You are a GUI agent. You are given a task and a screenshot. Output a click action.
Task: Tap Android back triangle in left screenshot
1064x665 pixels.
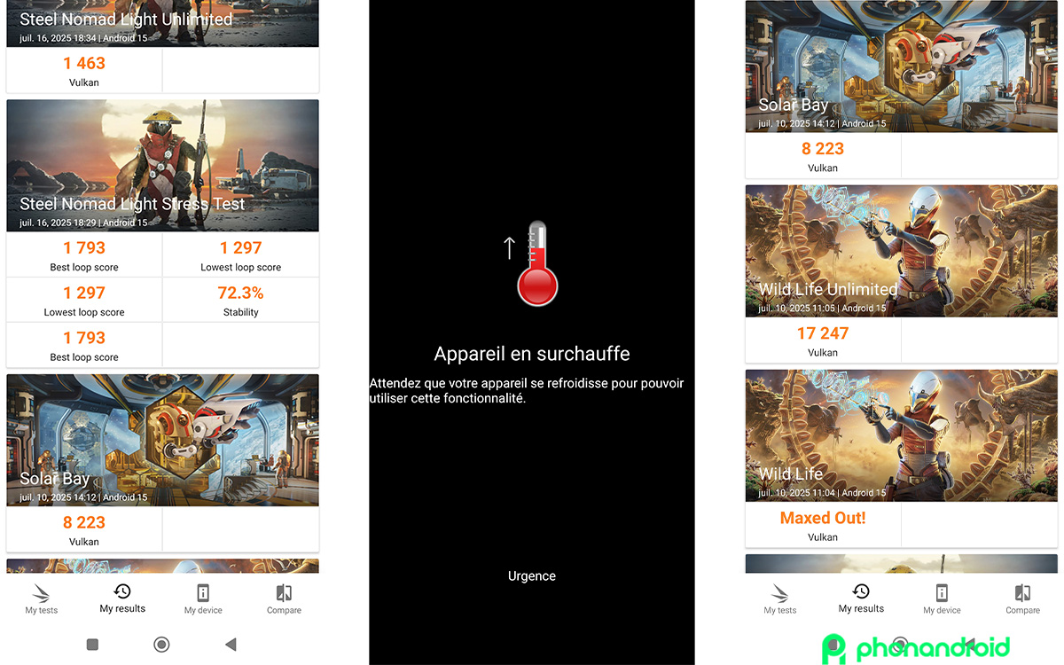pos(231,645)
